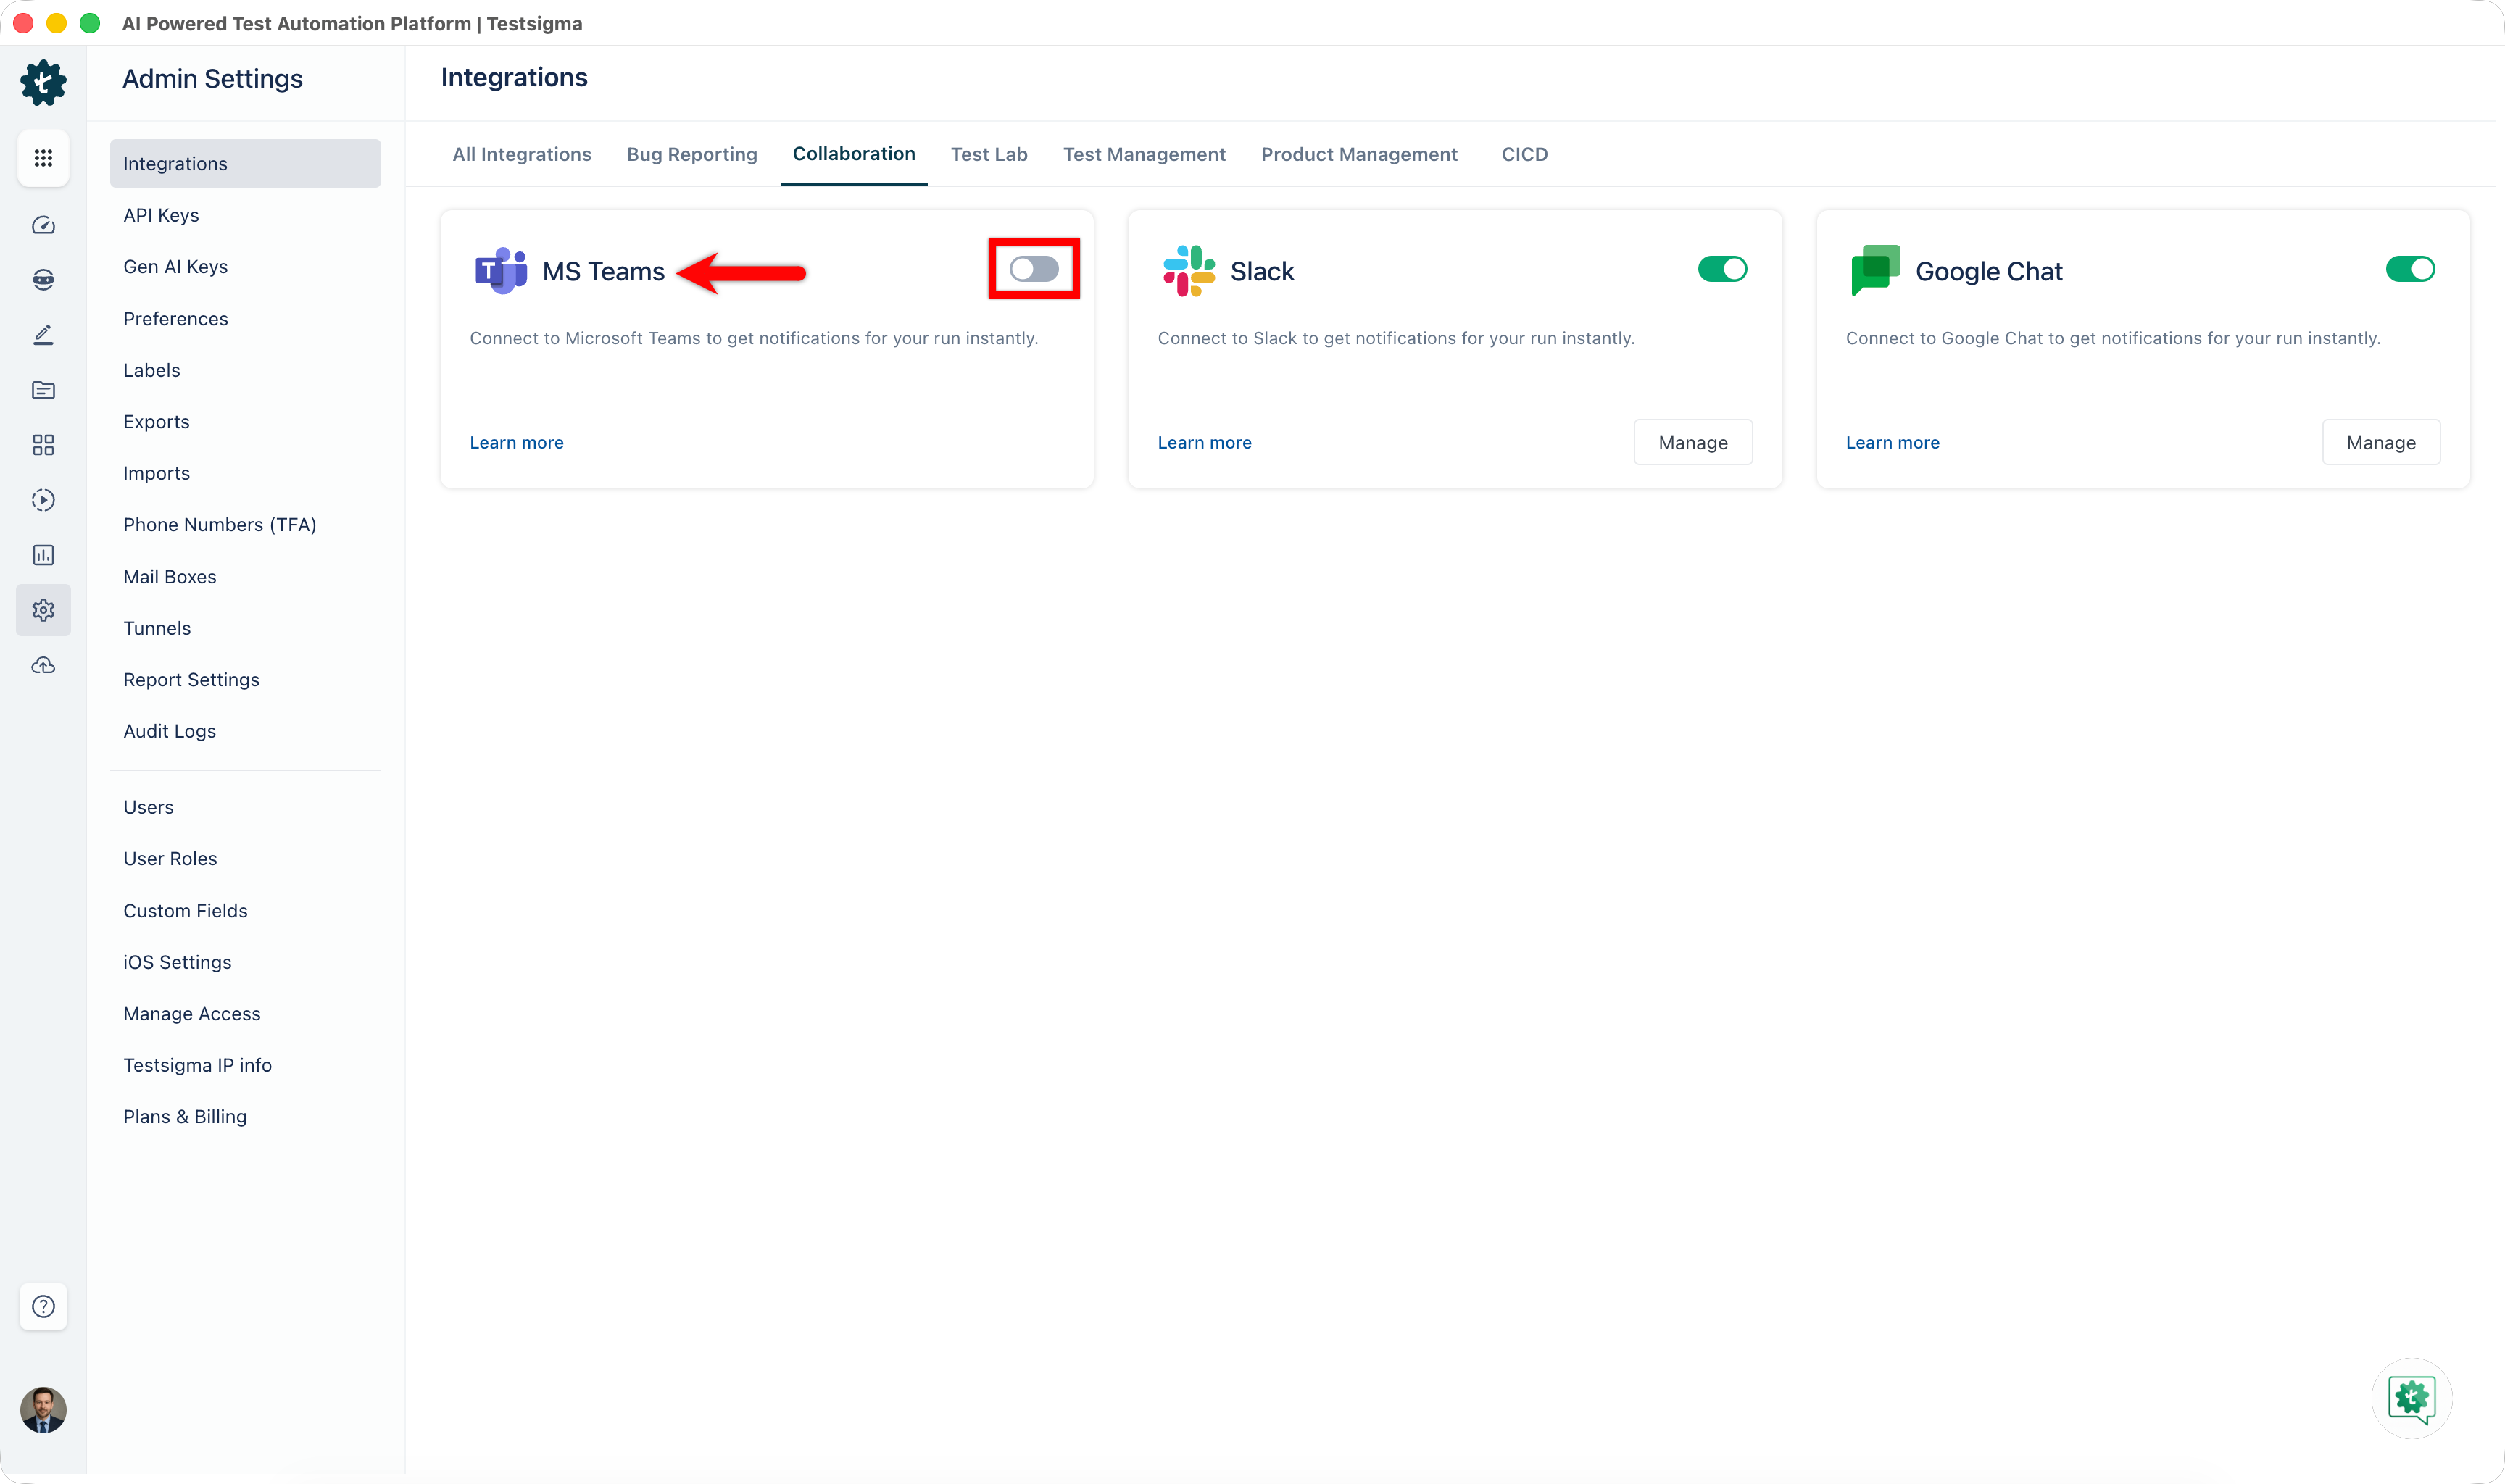Open the Test Management tab
The height and width of the screenshot is (1484, 2505).
[x=1144, y=154]
